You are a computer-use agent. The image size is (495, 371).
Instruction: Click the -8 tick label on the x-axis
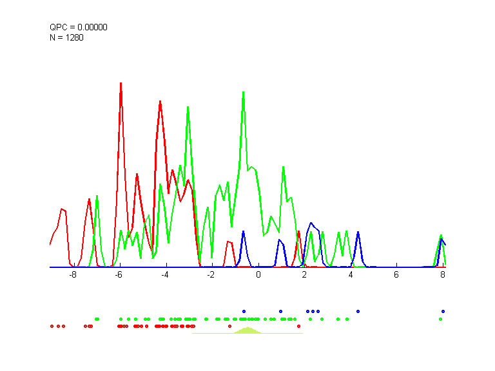point(72,275)
